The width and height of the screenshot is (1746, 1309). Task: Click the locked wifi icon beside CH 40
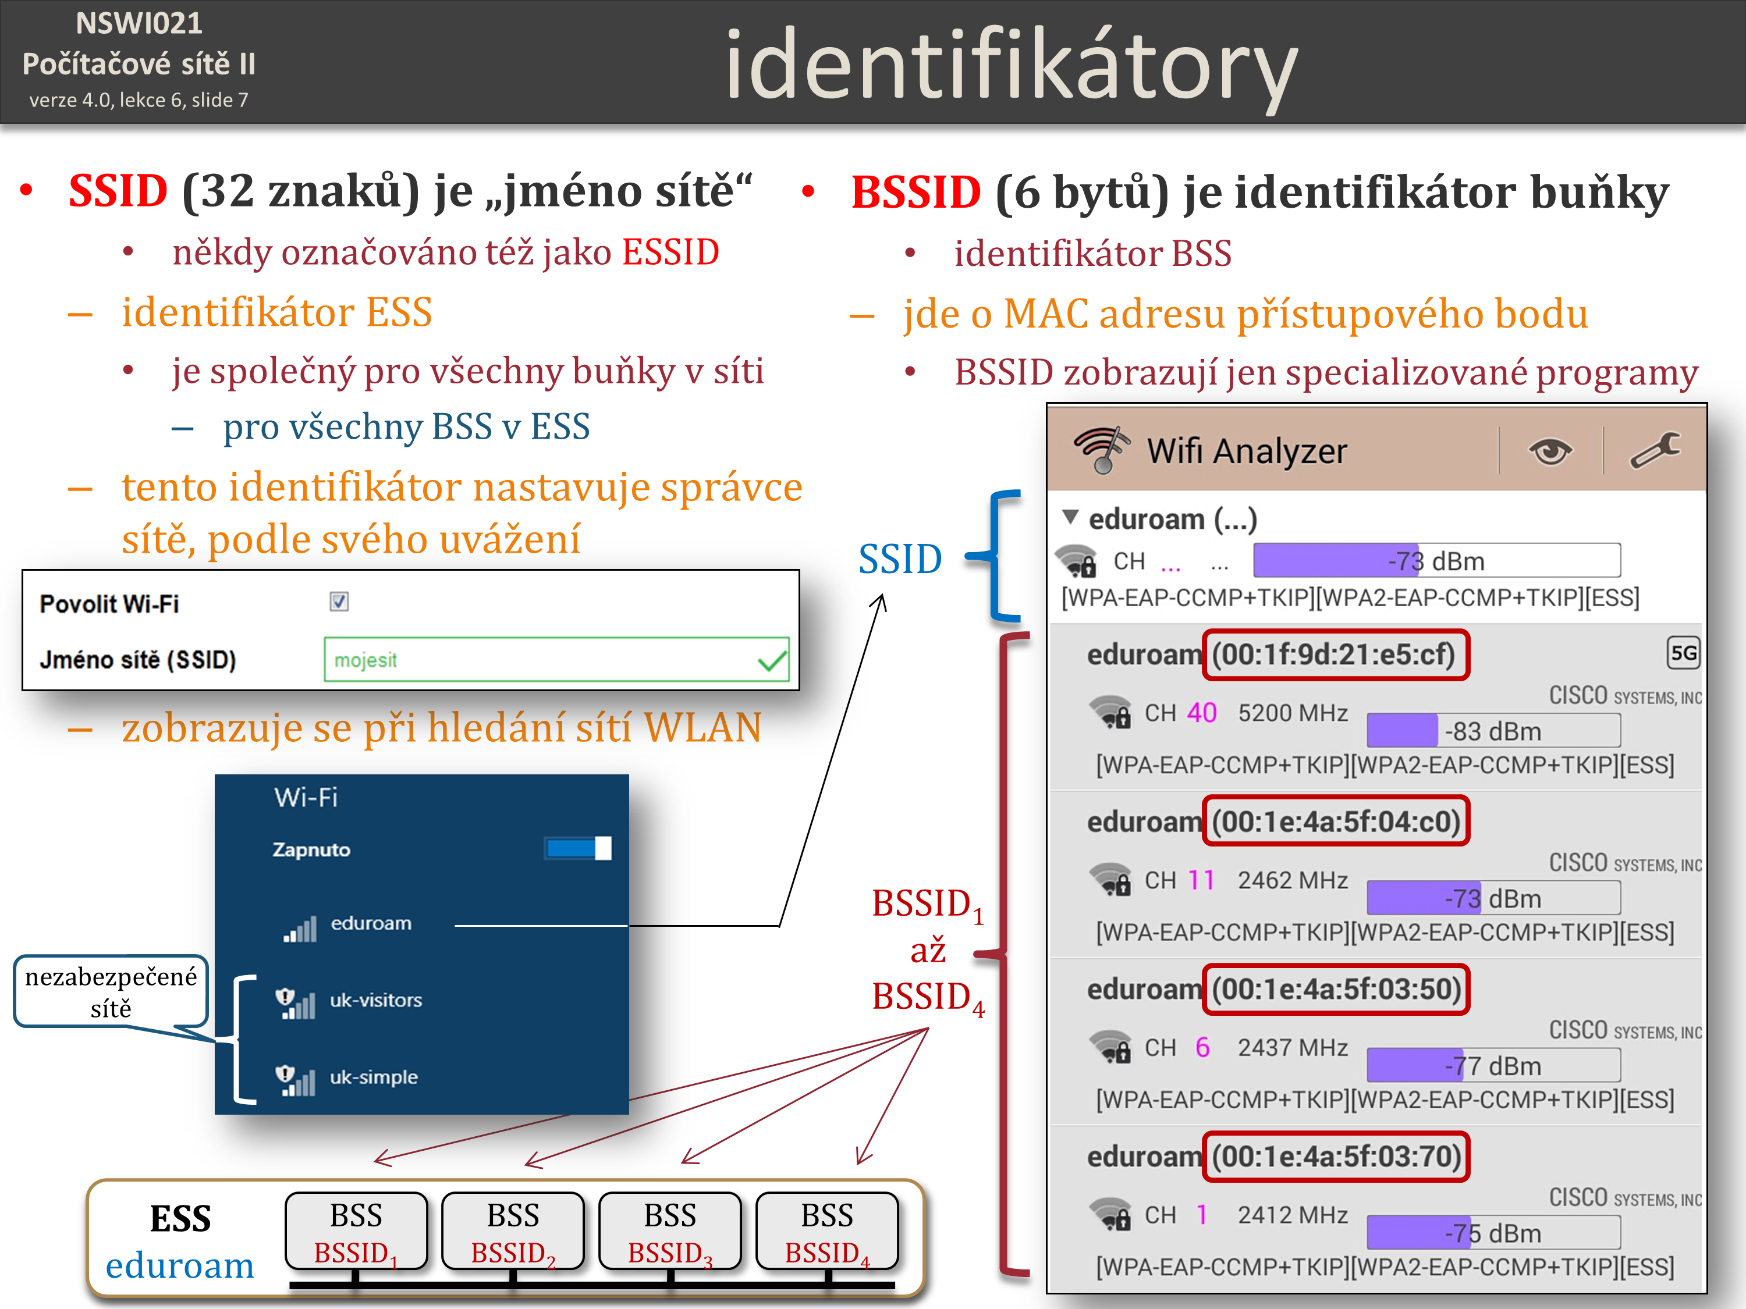pyautogui.click(x=1110, y=713)
